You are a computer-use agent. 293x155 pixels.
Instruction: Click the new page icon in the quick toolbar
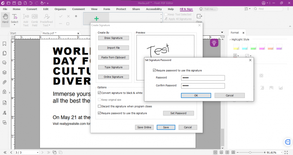25,3
